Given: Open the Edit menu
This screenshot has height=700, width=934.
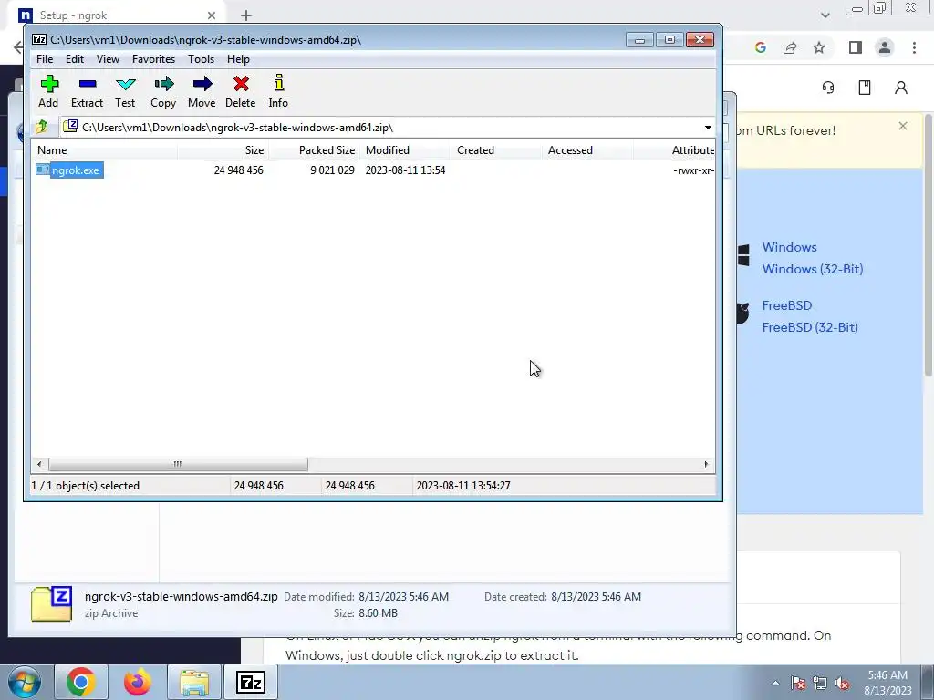Looking at the screenshot, I should 75,59.
